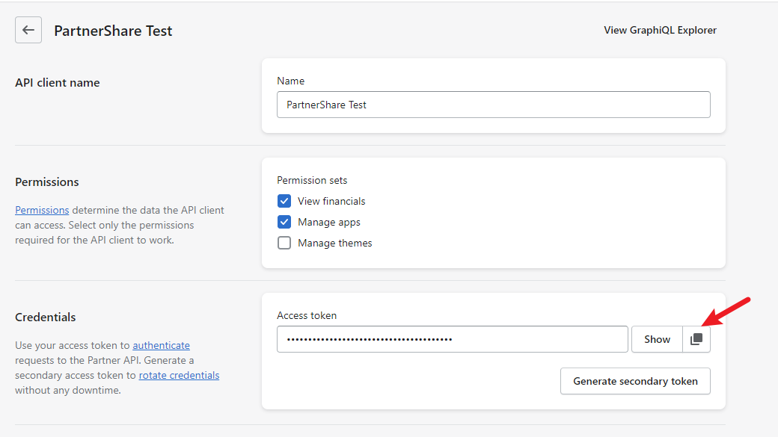Open the rotate credentials link
Screen dimensions: 778x437
[x=179, y=375]
